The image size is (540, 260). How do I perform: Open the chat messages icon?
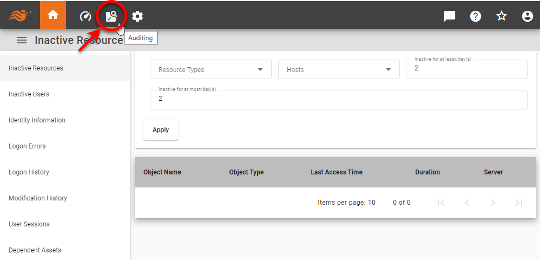pos(449,16)
